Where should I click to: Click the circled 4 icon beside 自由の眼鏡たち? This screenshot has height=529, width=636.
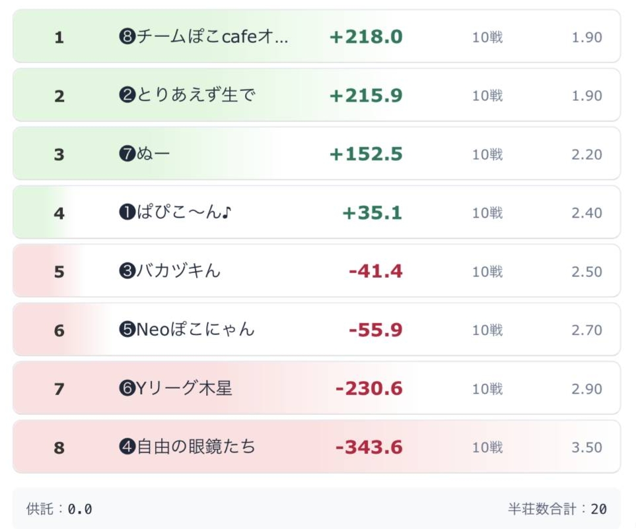(x=127, y=447)
